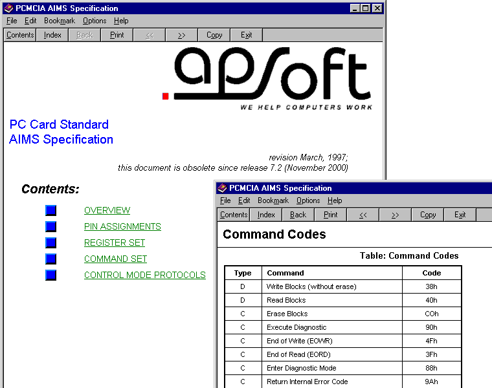Open Options menu in the back window
The height and width of the screenshot is (388, 492).
point(95,21)
